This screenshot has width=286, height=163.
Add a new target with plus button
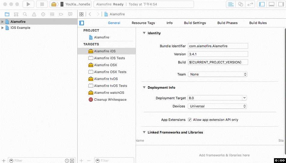[x=81, y=161]
